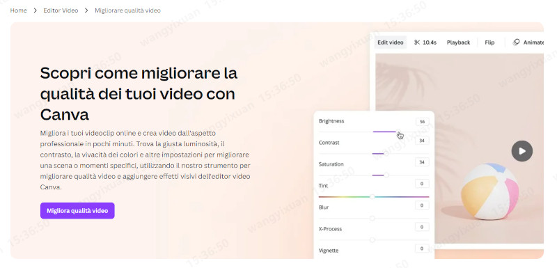The image size is (557, 268).
Task: Click the Animate circles icon
Action: click(x=516, y=42)
